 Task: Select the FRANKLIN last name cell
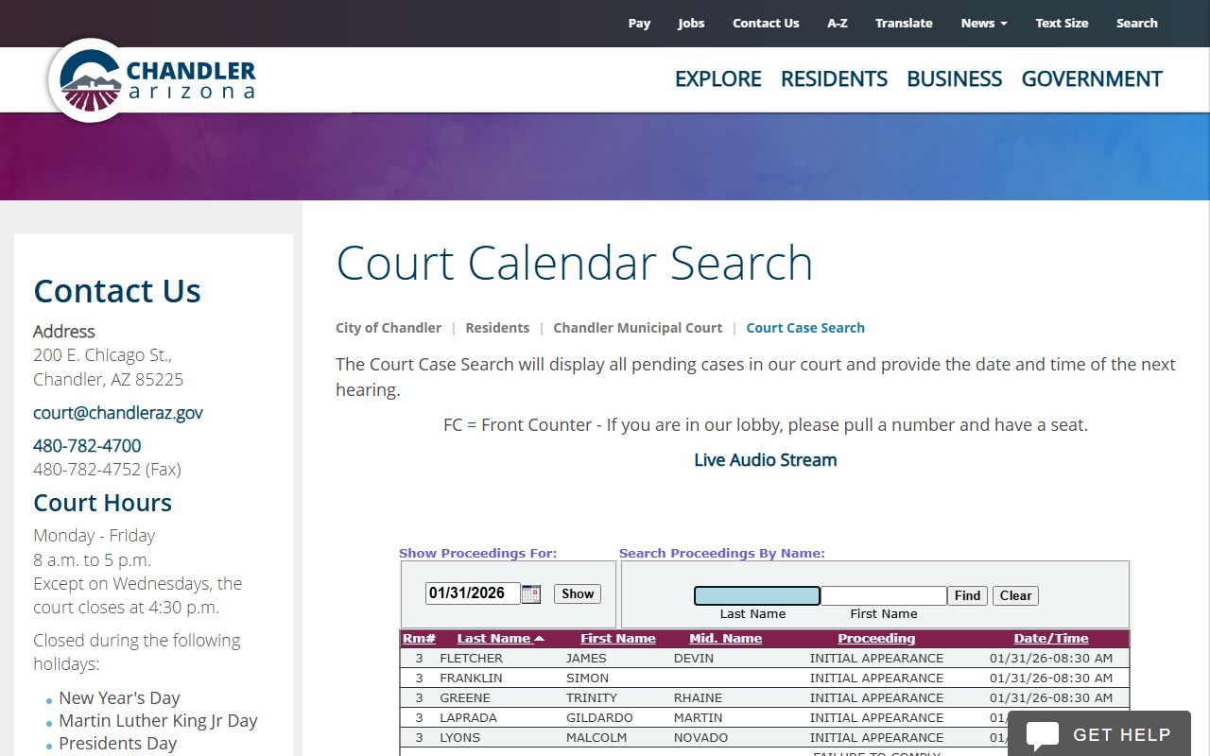pyautogui.click(x=471, y=679)
